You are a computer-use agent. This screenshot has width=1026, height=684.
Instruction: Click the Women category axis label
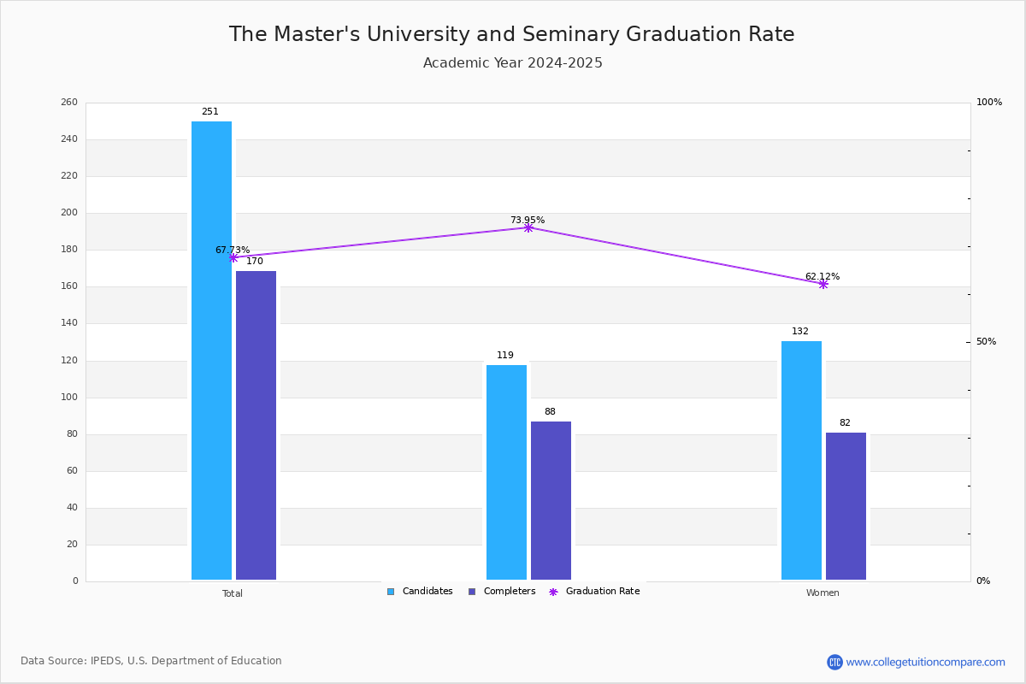(x=823, y=593)
